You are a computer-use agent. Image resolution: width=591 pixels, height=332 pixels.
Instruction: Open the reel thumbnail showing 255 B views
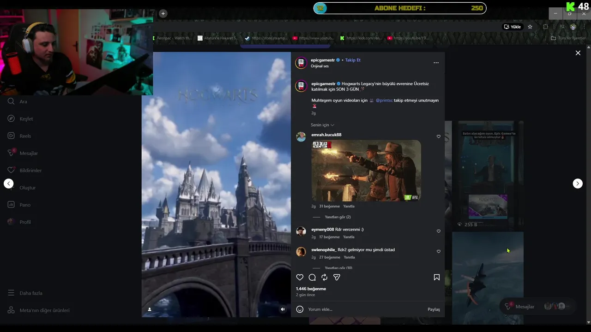click(488, 175)
